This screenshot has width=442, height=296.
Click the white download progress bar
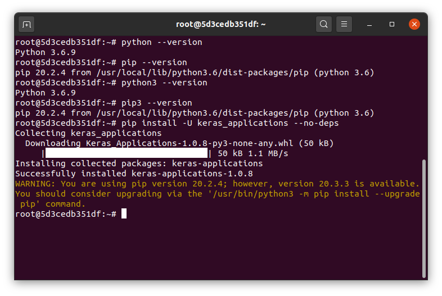[x=127, y=153]
